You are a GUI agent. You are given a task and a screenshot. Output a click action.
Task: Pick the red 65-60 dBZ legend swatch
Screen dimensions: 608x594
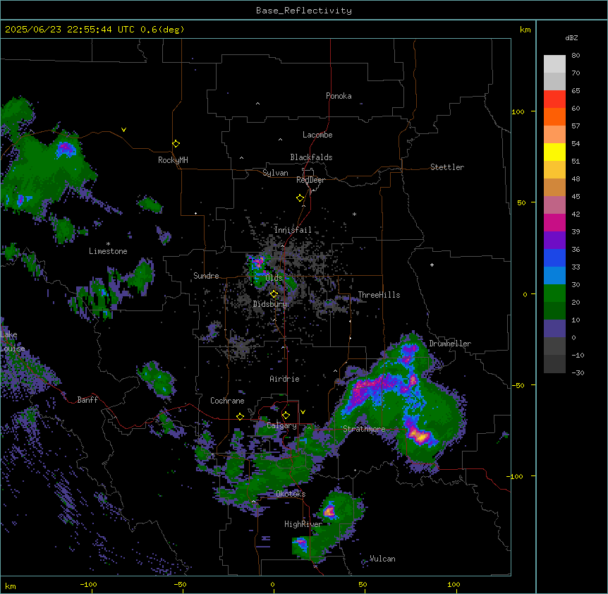click(x=554, y=99)
